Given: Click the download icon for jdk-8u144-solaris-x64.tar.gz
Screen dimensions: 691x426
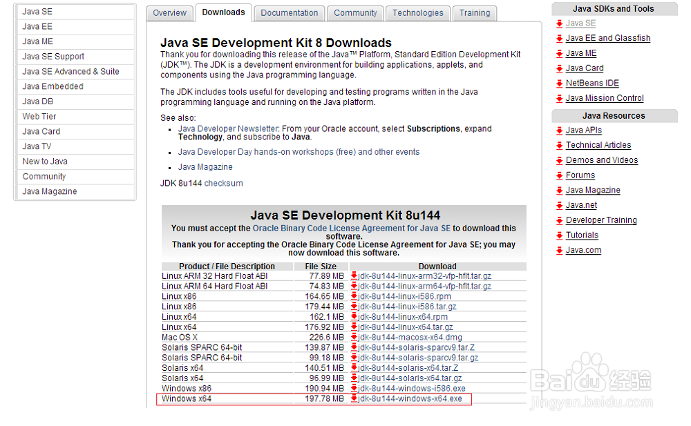Looking at the screenshot, I should [354, 378].
